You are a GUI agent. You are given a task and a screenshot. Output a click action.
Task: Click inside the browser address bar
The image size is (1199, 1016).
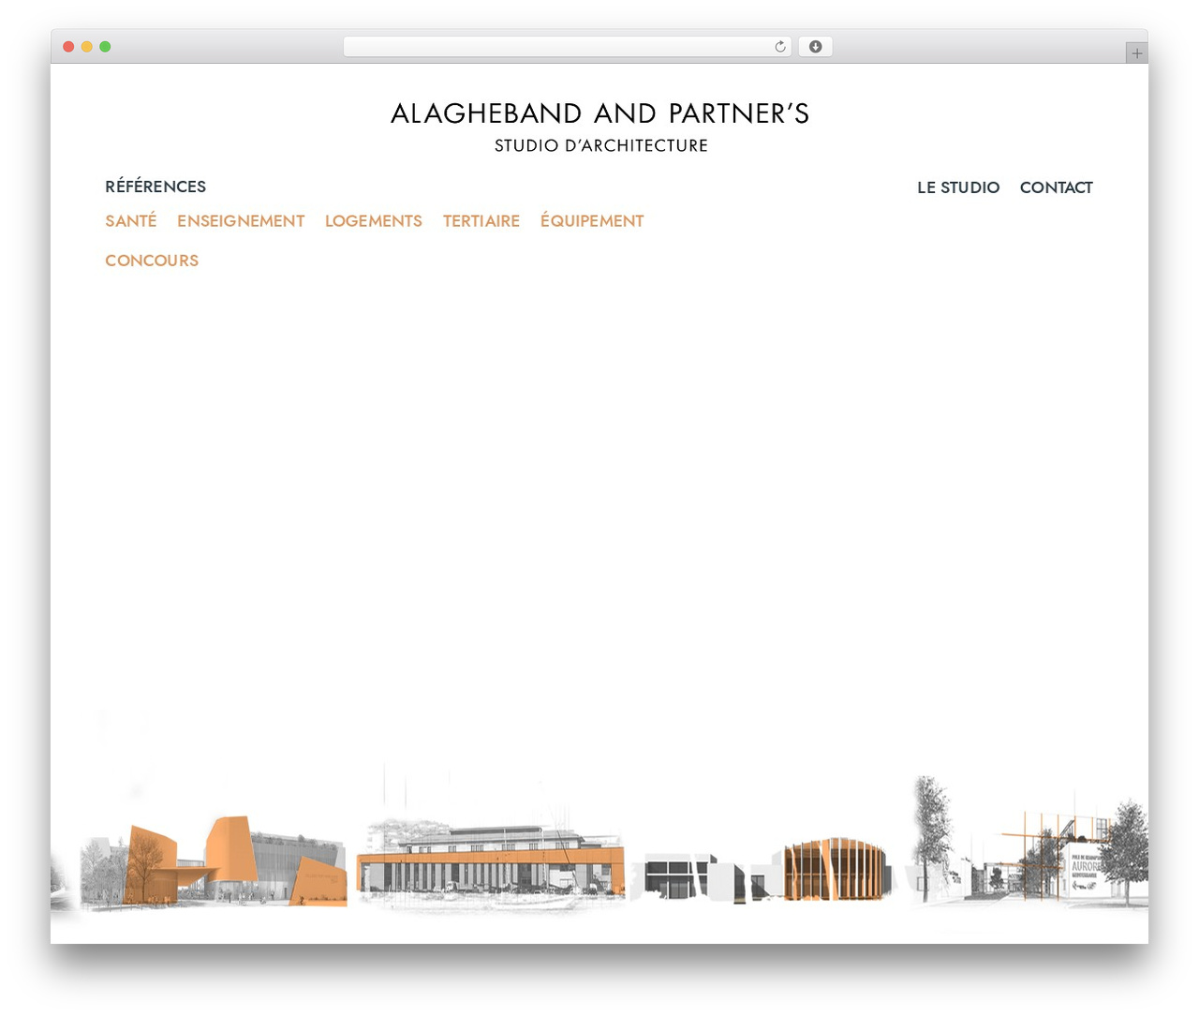click(567, 47)
